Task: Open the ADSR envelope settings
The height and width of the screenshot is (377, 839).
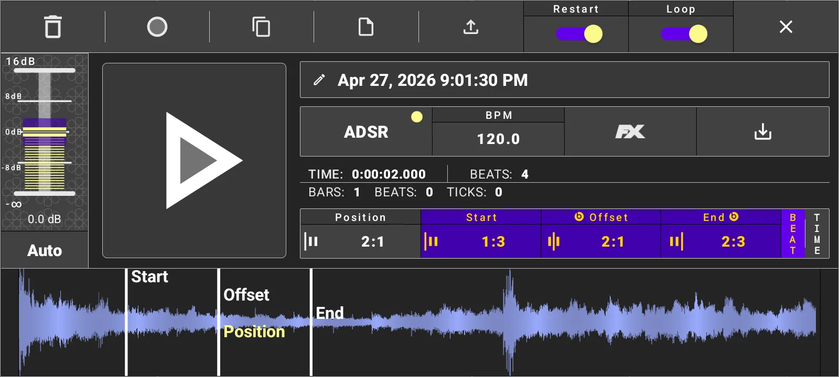Action: [366, 132]
